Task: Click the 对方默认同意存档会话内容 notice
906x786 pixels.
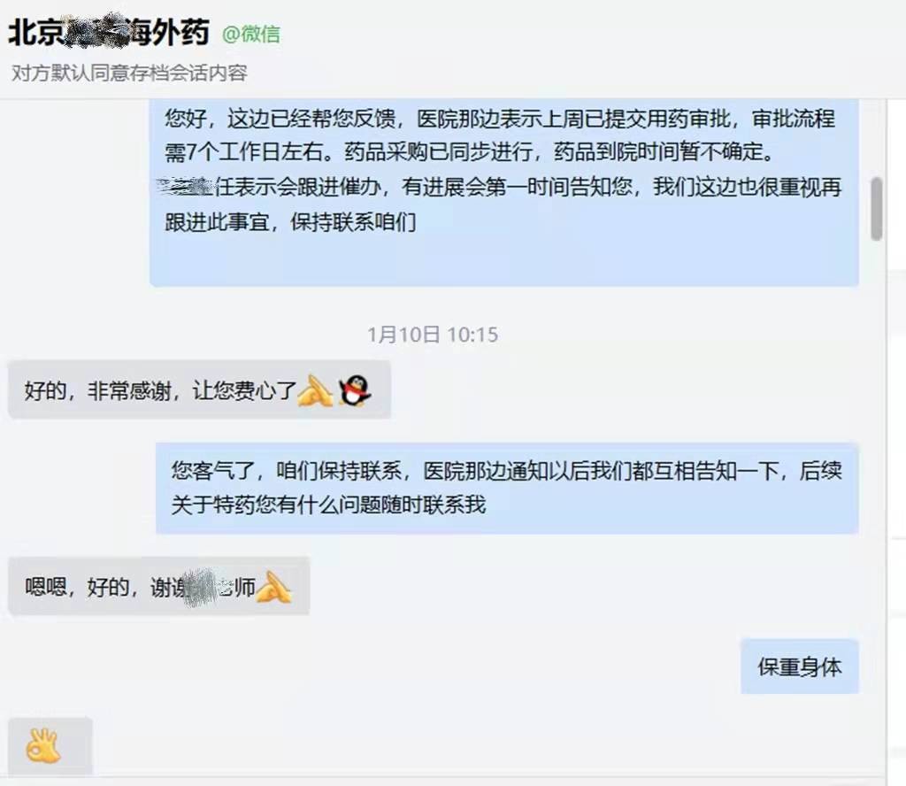Action: pyautogui.click(x=129, y=73)
